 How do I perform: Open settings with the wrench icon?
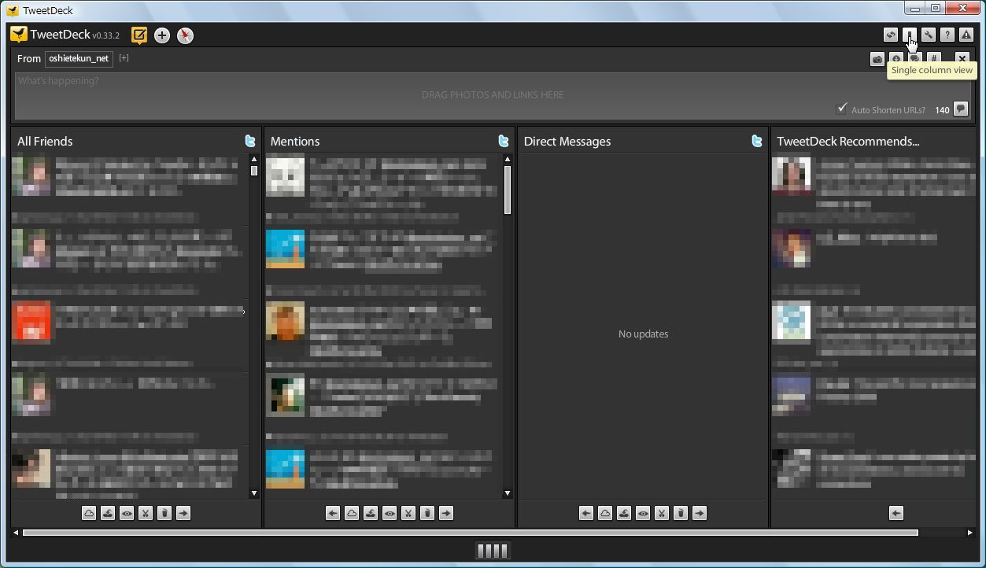[x=929, y=35]
